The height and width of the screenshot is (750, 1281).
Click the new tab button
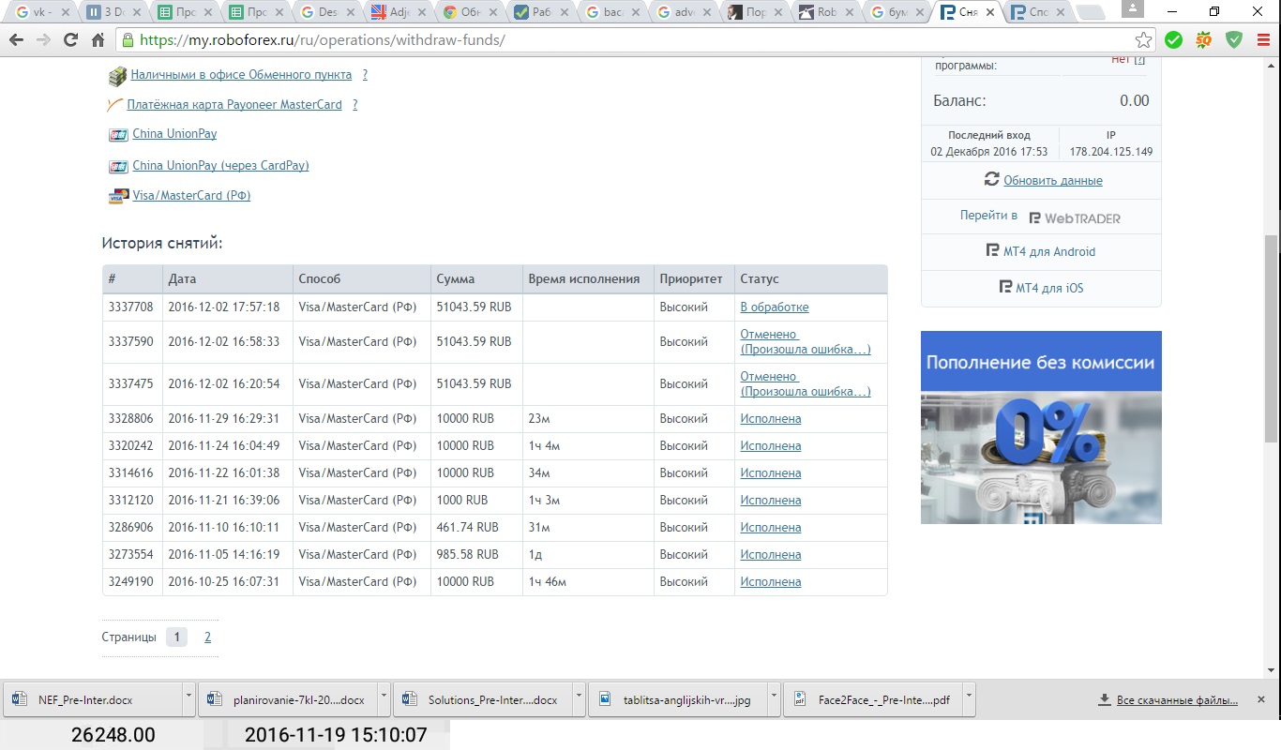(x=1092, y=13)
